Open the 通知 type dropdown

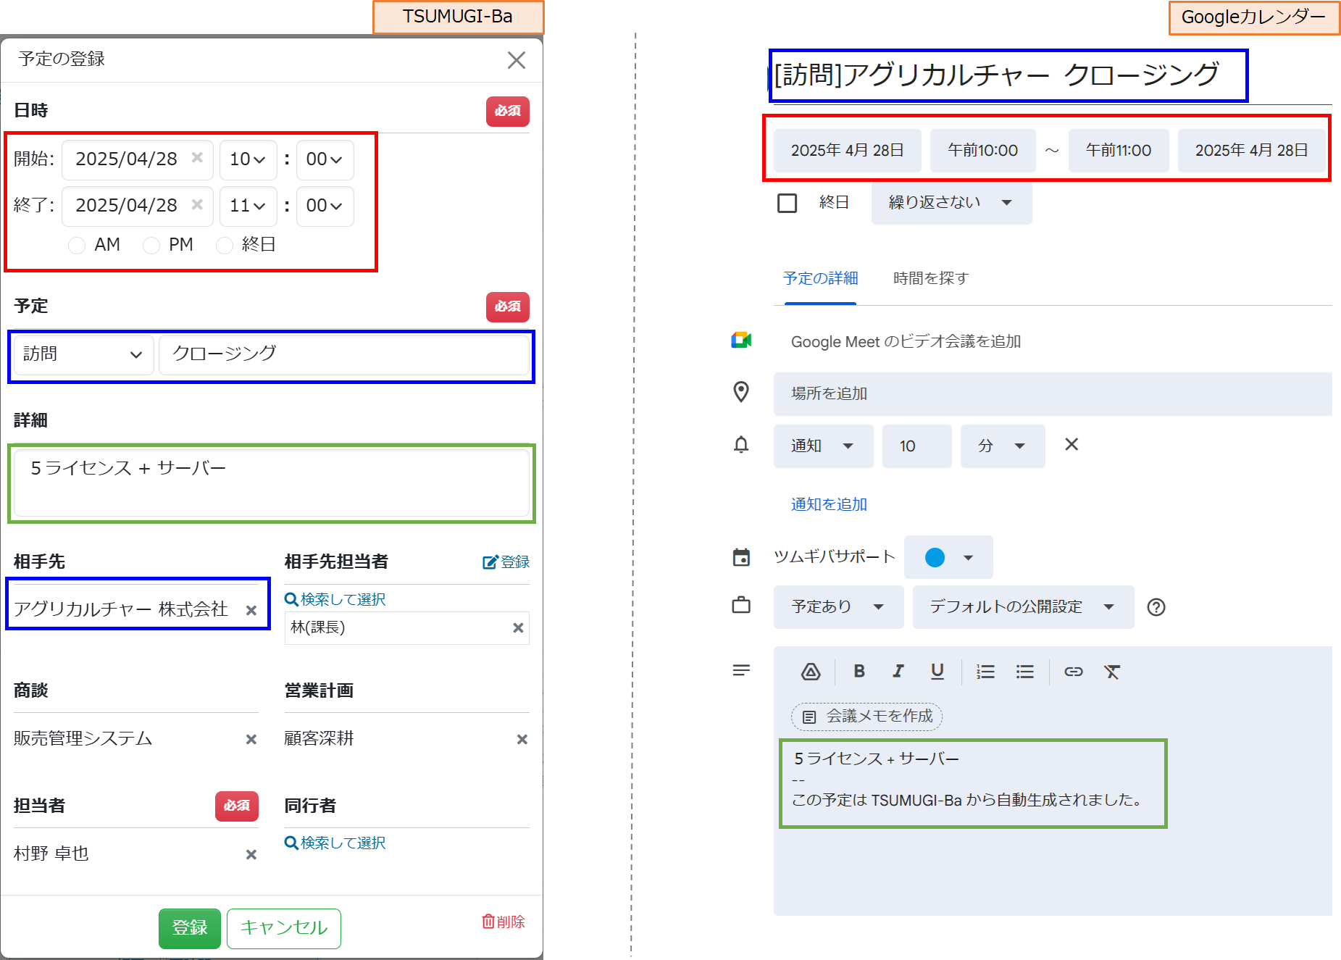tap(823, 446)
